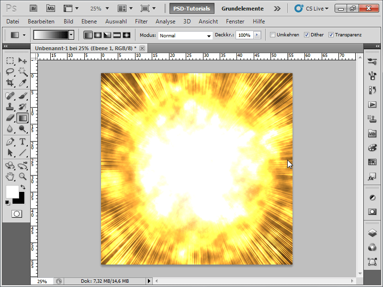Select the 3D Camera orbit tool

click(23, 166)
